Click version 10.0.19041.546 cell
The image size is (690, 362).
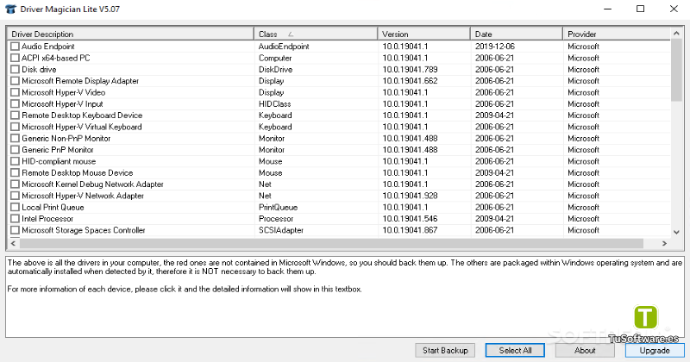click(411, 219)
